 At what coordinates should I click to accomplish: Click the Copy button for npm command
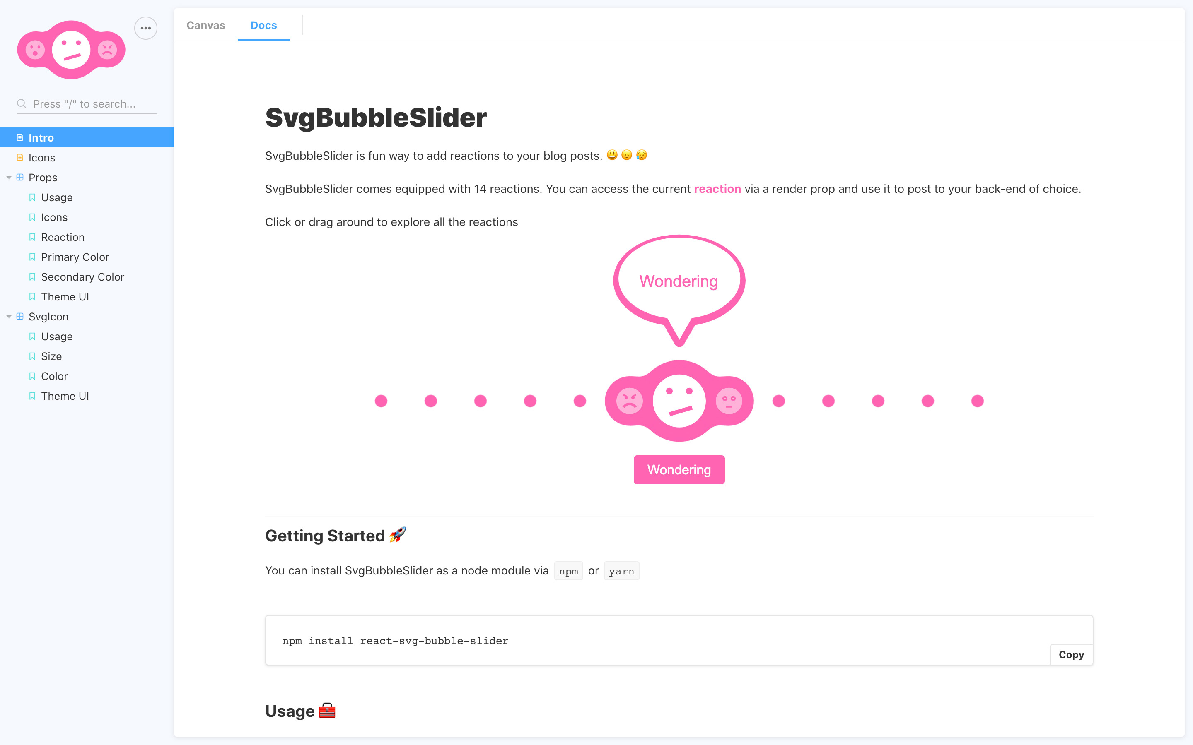pyautogui.click(x=1072, y=655)
